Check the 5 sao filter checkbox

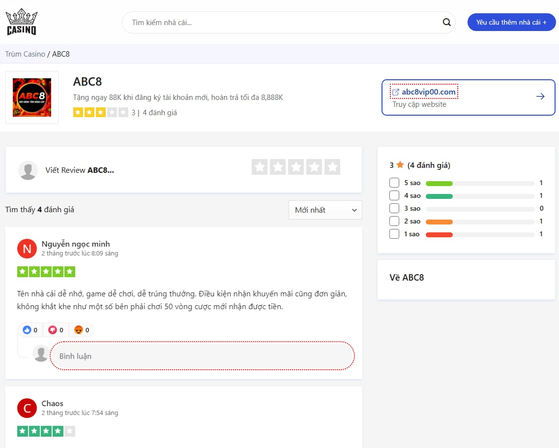[x=394, y=183]
